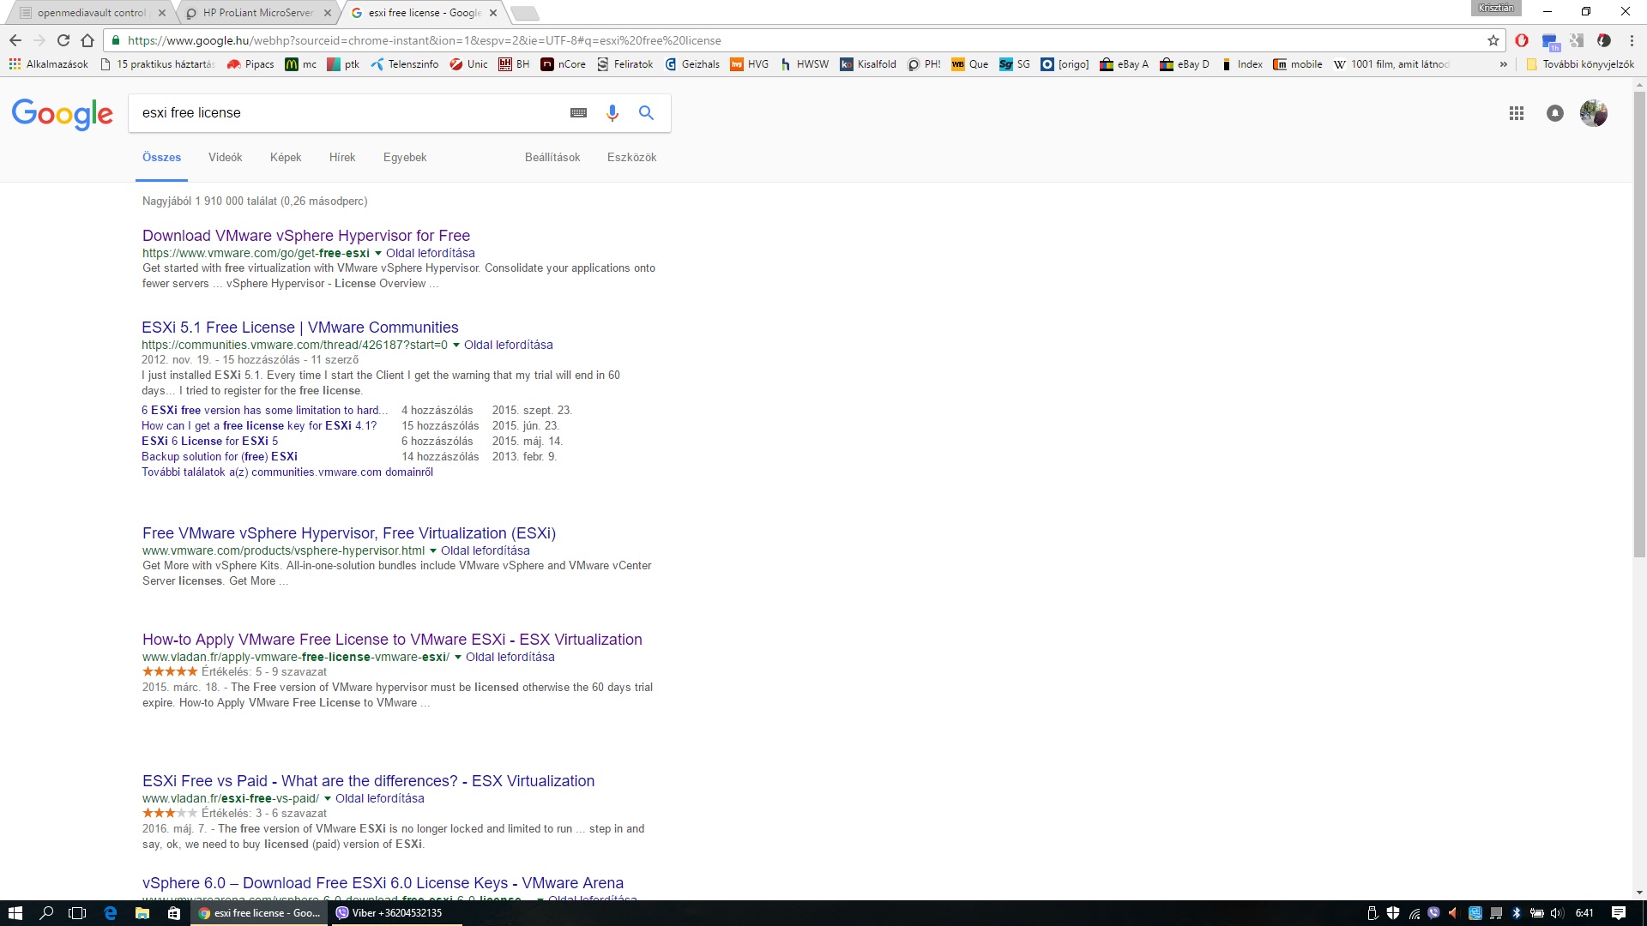Open ESXi 5.1 Free License VMware Communities
Screen dimensions: 1647x926
tap(300, 328)
